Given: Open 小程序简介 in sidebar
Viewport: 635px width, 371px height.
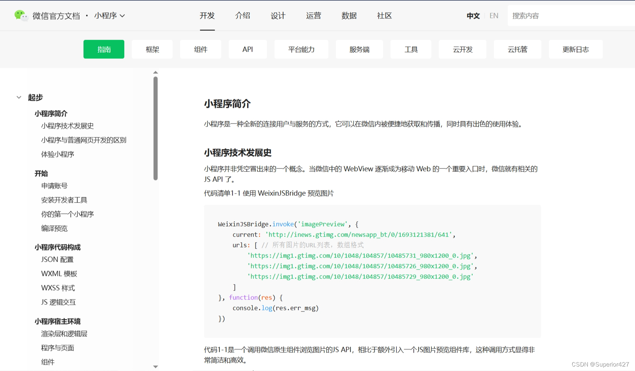Looking at the screenshot, I should 51,113.
